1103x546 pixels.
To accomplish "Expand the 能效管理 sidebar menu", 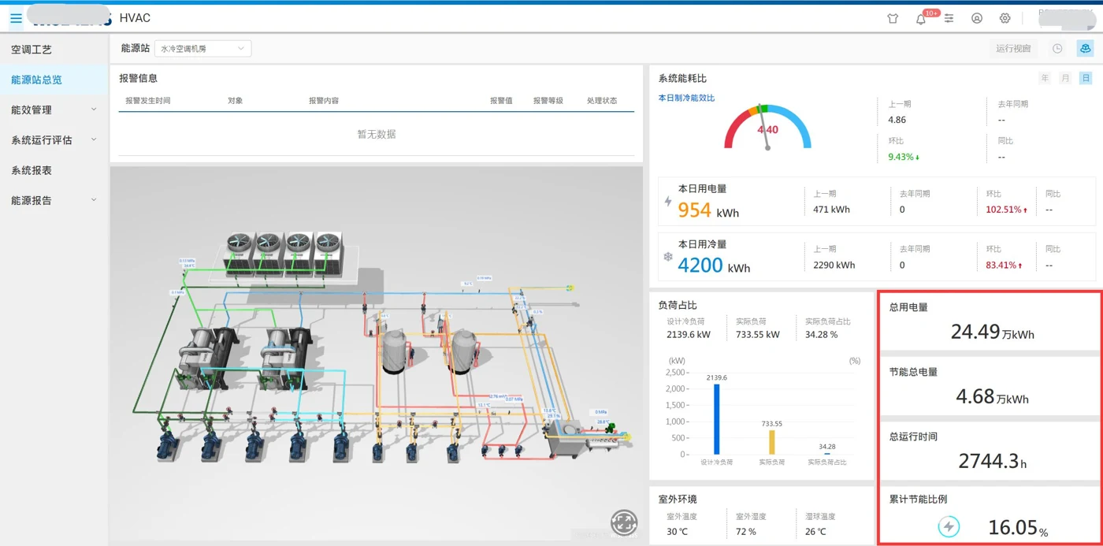I will [54, 110].
